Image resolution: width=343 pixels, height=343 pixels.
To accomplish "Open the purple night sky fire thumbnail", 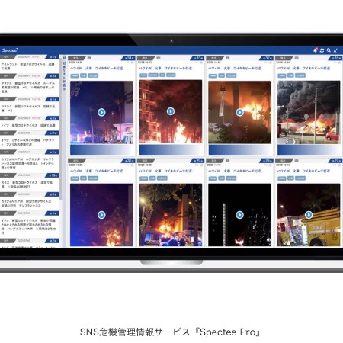I will [x=101, y=215].
